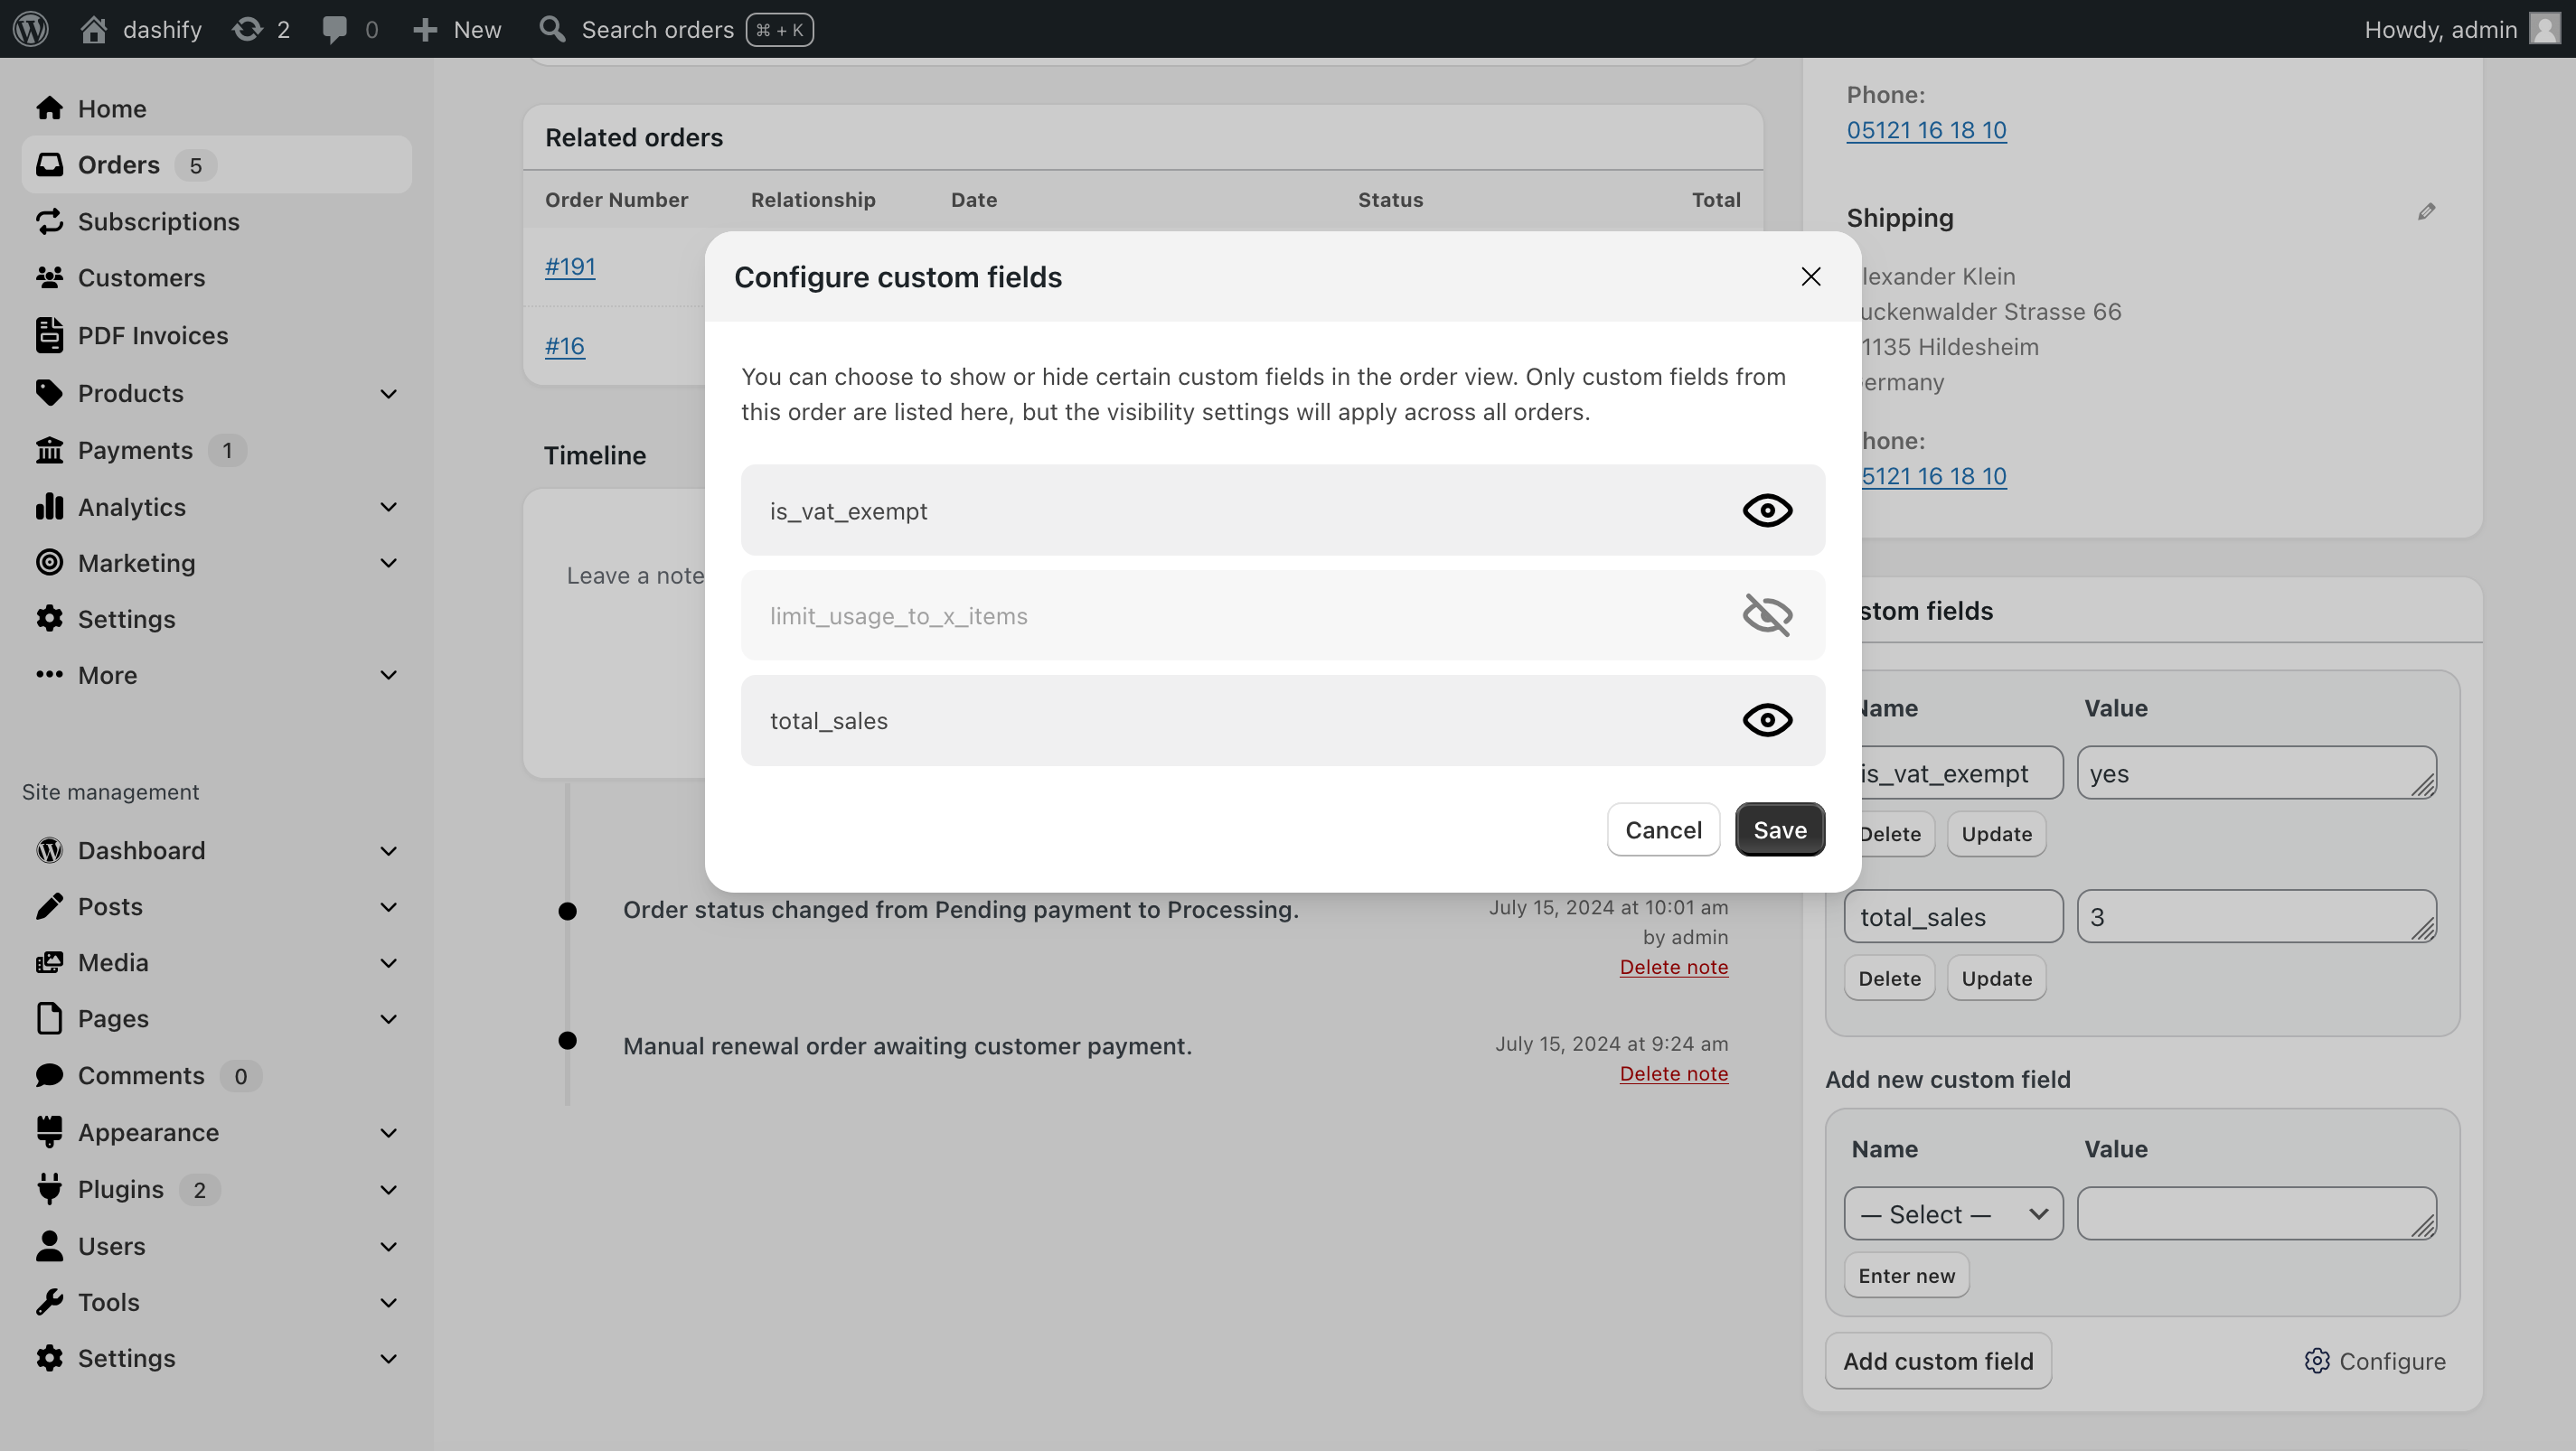The width and height of the screenshot is (2576, 1451).
Task: Click the Media images icon
Action: pos(49,962)
